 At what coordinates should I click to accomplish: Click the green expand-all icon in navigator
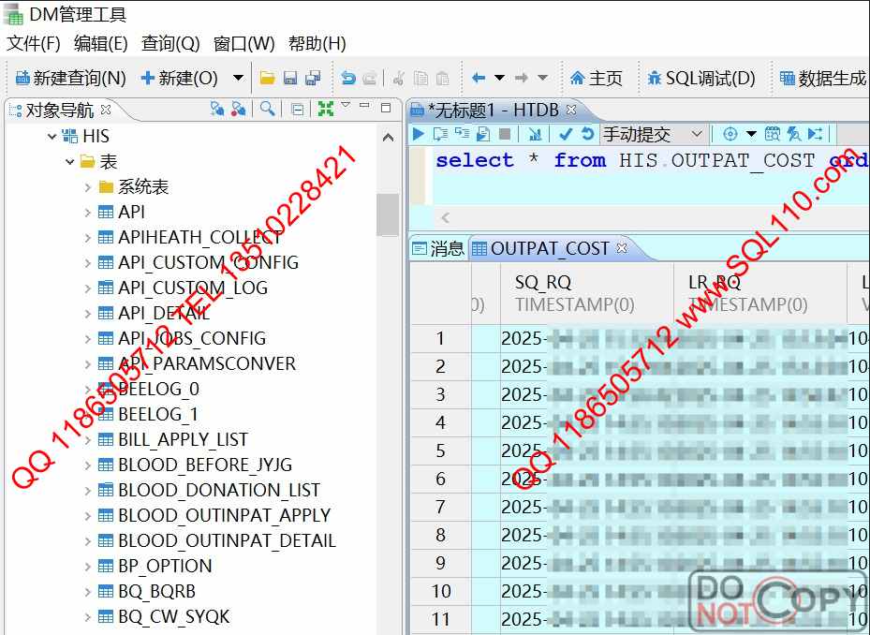pyautogui.click(x=325, y=109)
